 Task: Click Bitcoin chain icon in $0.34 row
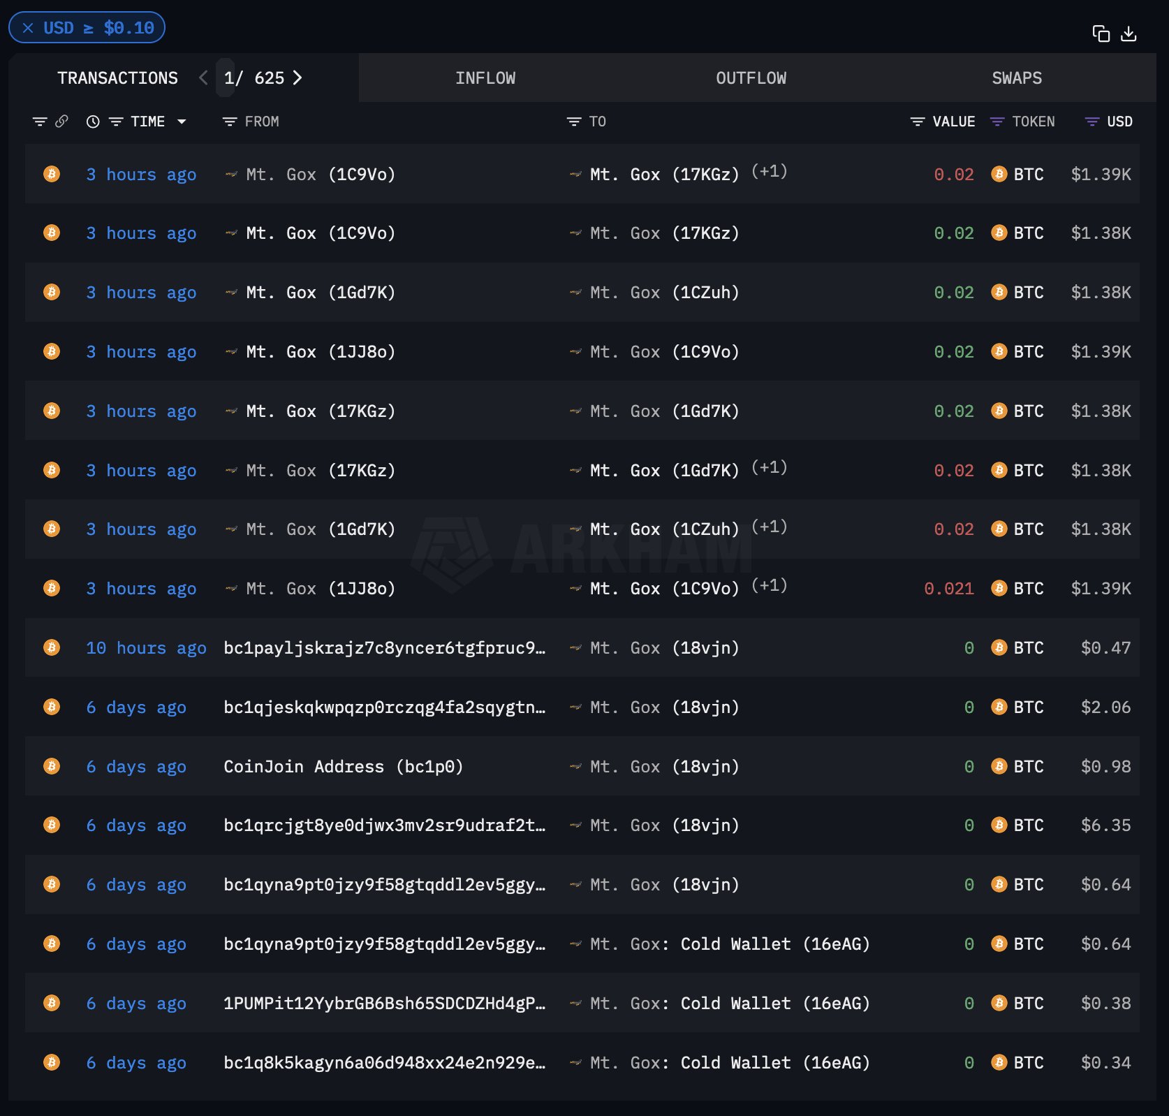coord(52,1062)
